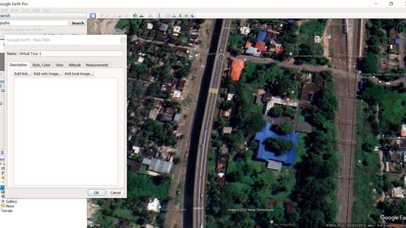Click the Add Polygon toolbar icon

pyautogui.click(x=108, y=16)
